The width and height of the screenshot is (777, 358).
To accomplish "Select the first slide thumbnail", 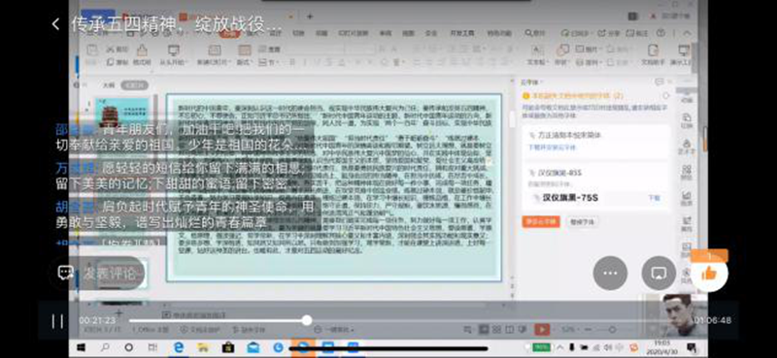I will point(121,113).
